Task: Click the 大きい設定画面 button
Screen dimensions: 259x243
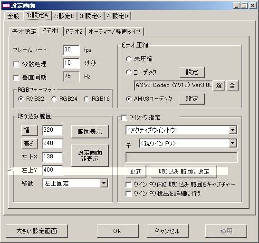Action: tap(37, 231)
